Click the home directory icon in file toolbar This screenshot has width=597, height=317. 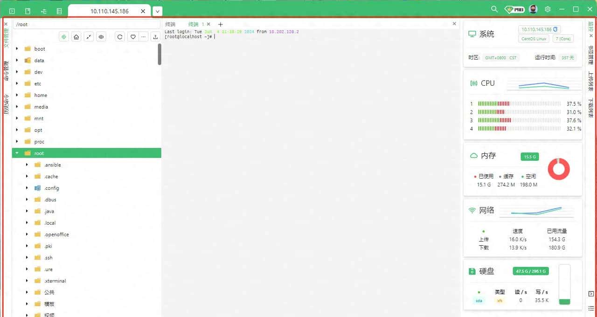tap(76, 37)
